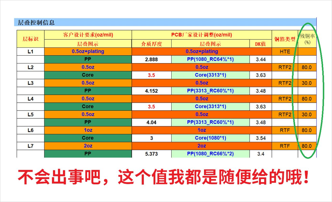Click the 3.4 DK value in last row

coord(261,154)
